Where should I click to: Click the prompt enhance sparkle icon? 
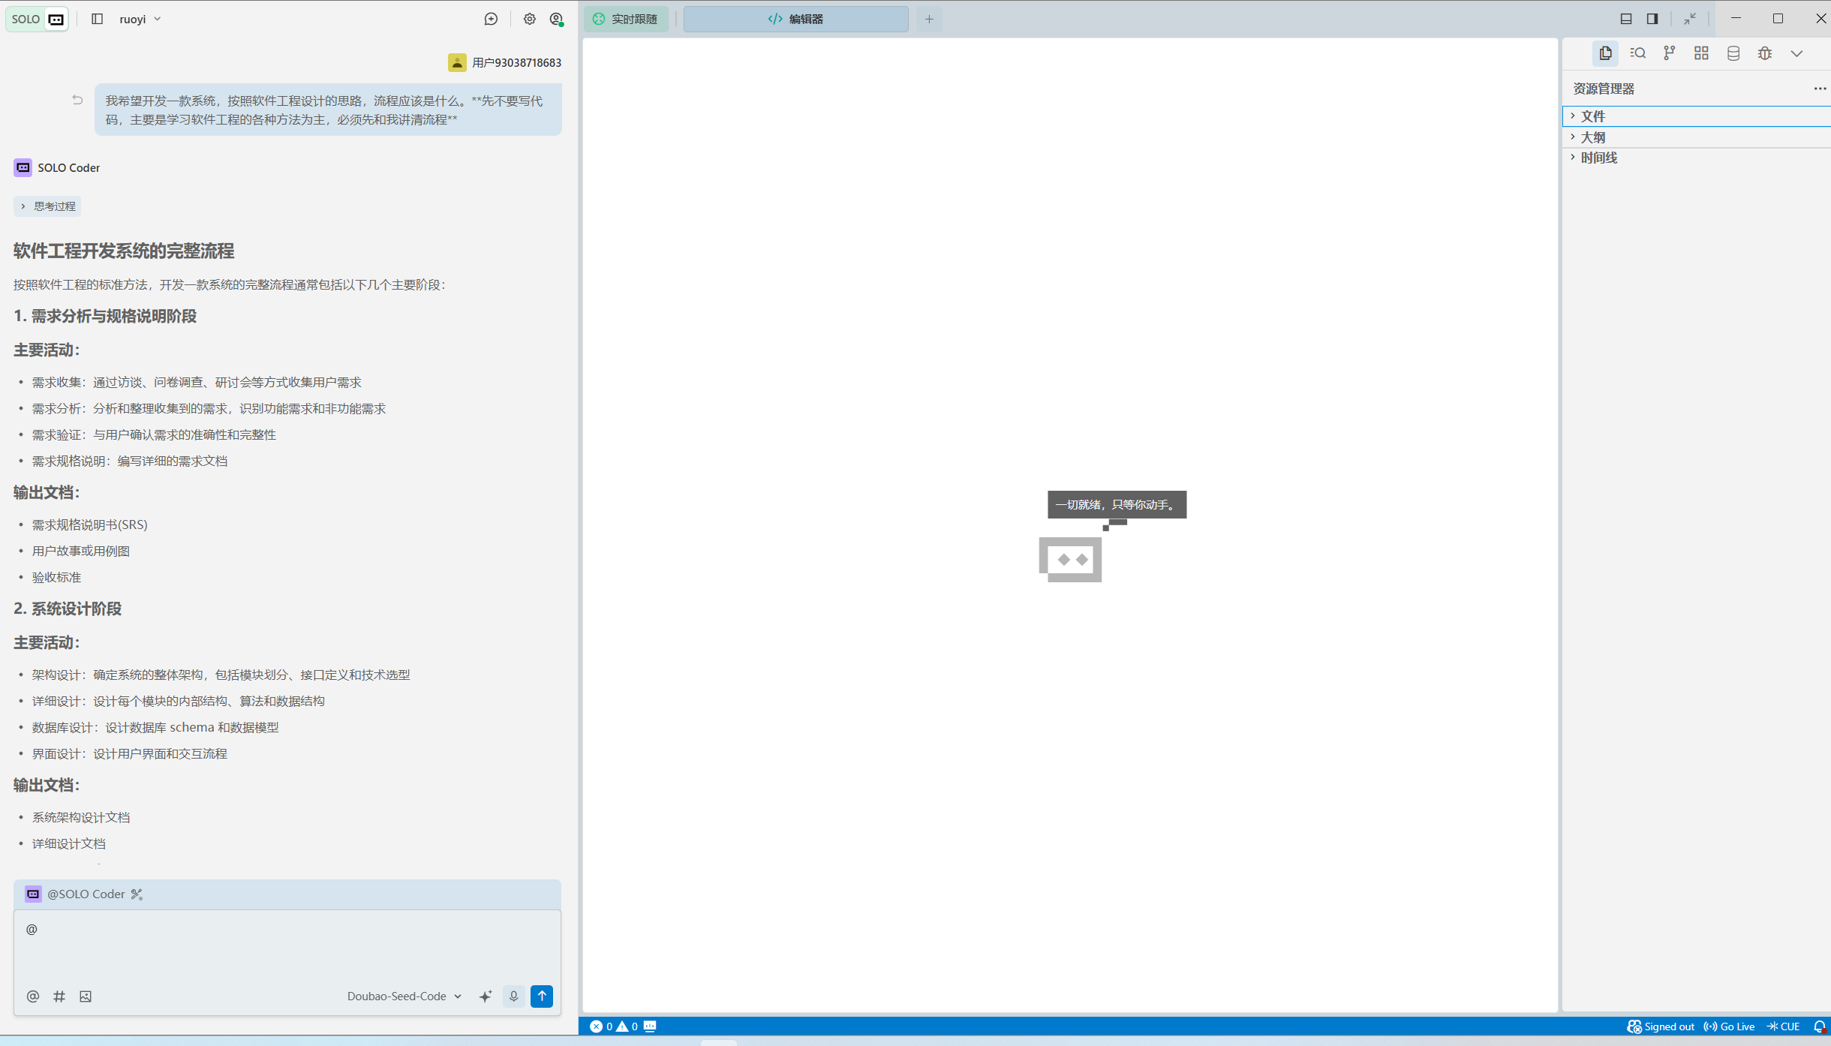(x=486, y=996)
